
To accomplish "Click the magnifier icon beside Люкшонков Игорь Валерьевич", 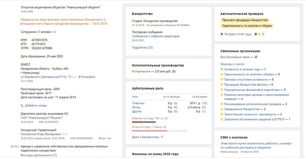I will [x=63, y=134].
